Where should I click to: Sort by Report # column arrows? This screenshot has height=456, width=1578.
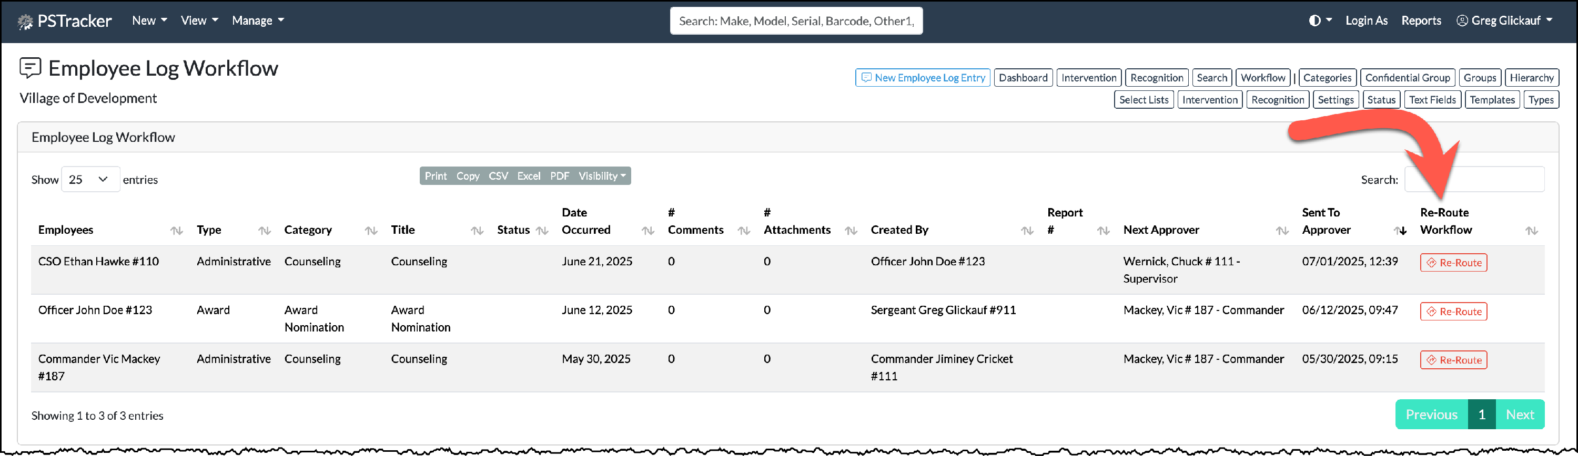[1102, 231]
